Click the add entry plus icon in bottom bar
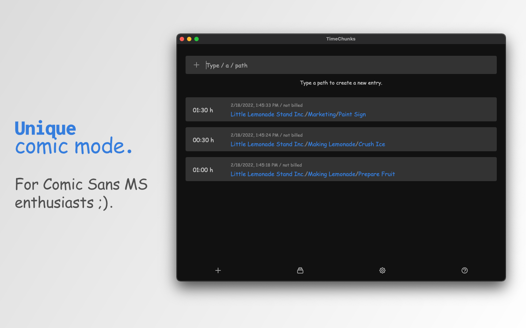 click(x=218, y=270)
